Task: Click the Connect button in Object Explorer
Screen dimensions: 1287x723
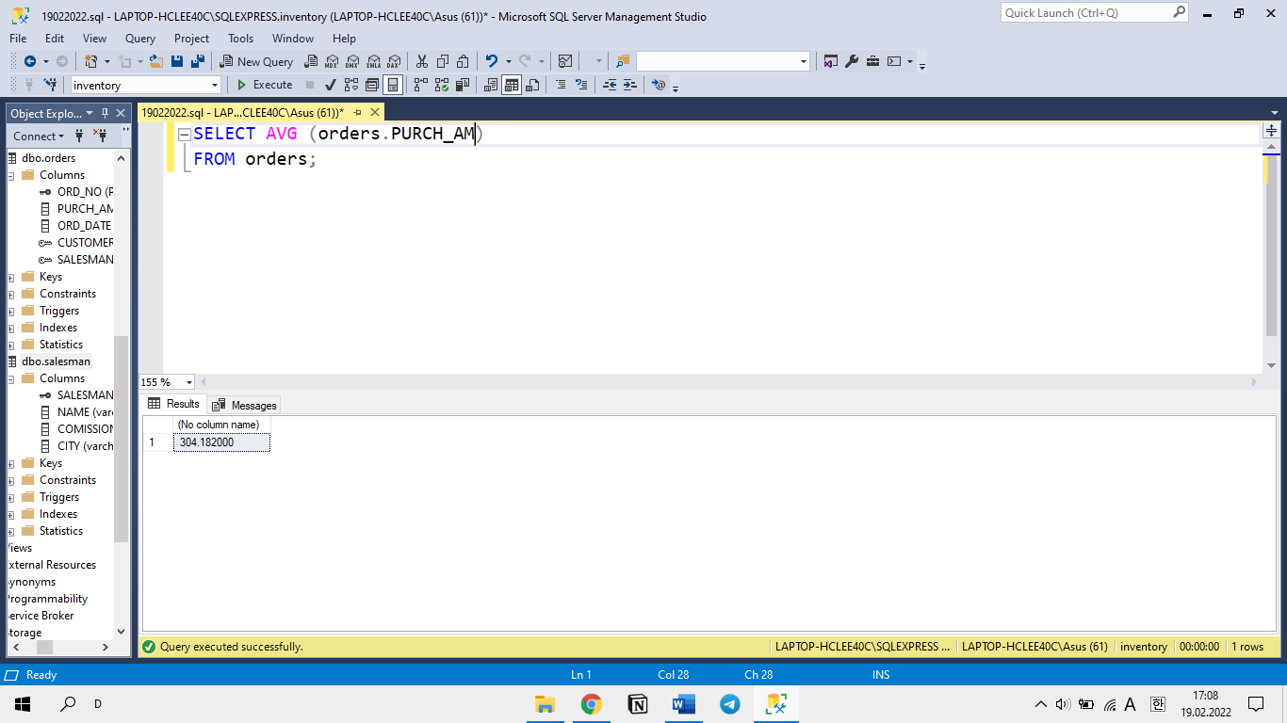Action: tap(39, 136)
